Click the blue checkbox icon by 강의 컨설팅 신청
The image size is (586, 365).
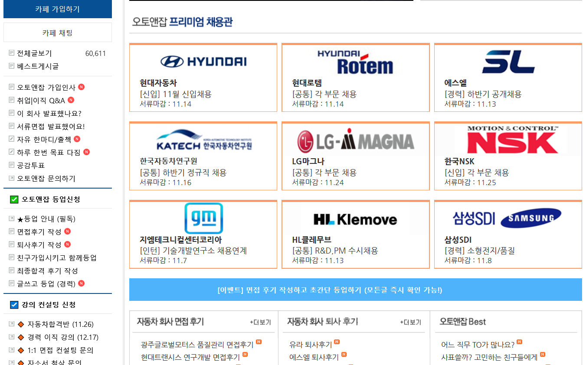14,305
